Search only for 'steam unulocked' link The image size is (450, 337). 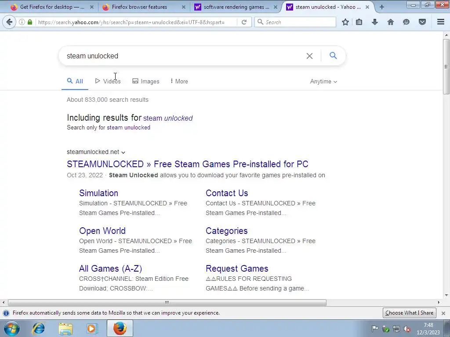[129, 128]
